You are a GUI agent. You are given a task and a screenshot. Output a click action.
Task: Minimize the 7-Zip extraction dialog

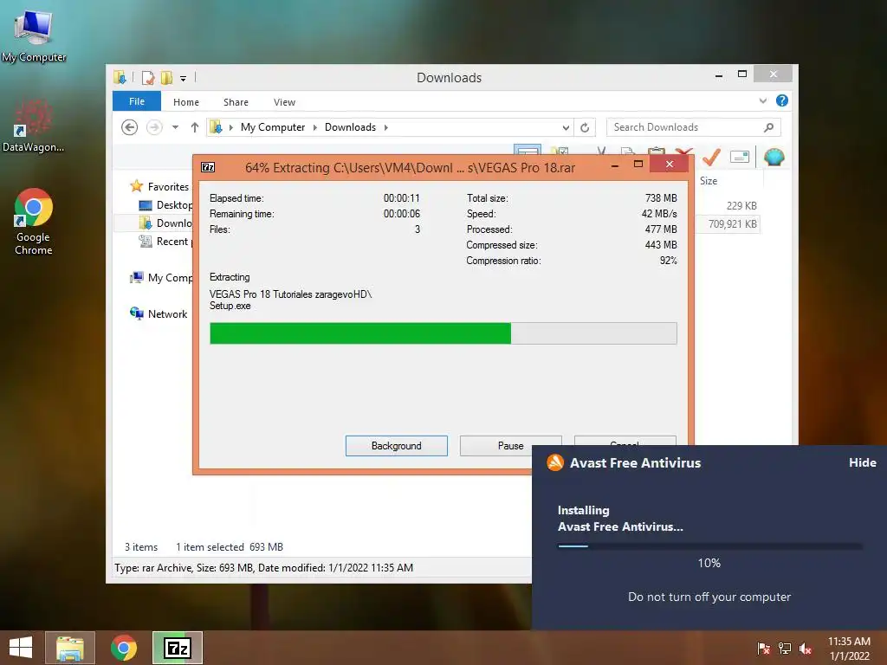615,165
